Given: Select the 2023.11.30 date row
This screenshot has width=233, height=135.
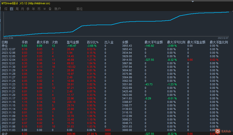Looking at the screenshot, I should [9, 67].
